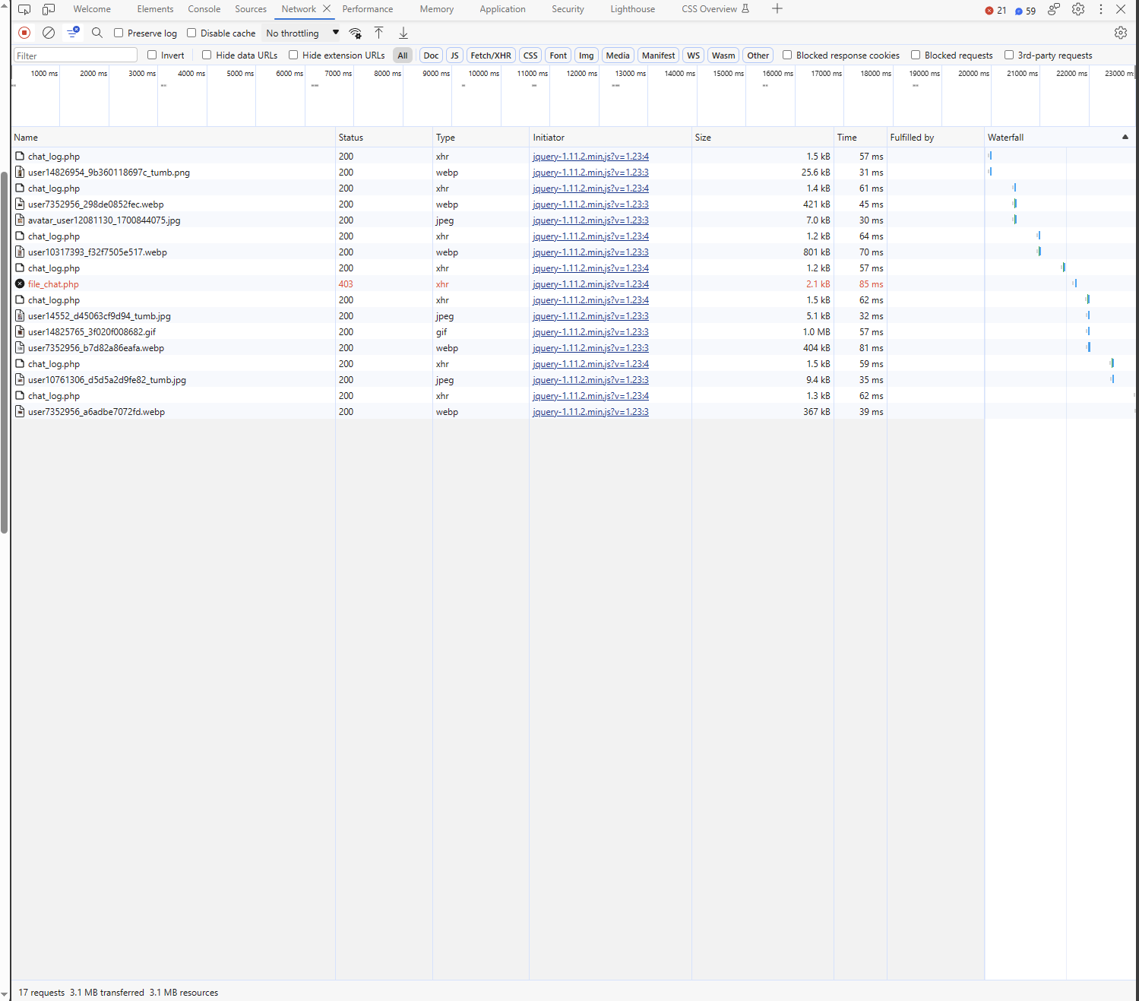Toggle the network filter funnel icon

pyautogui.click(x=73, y=32)
